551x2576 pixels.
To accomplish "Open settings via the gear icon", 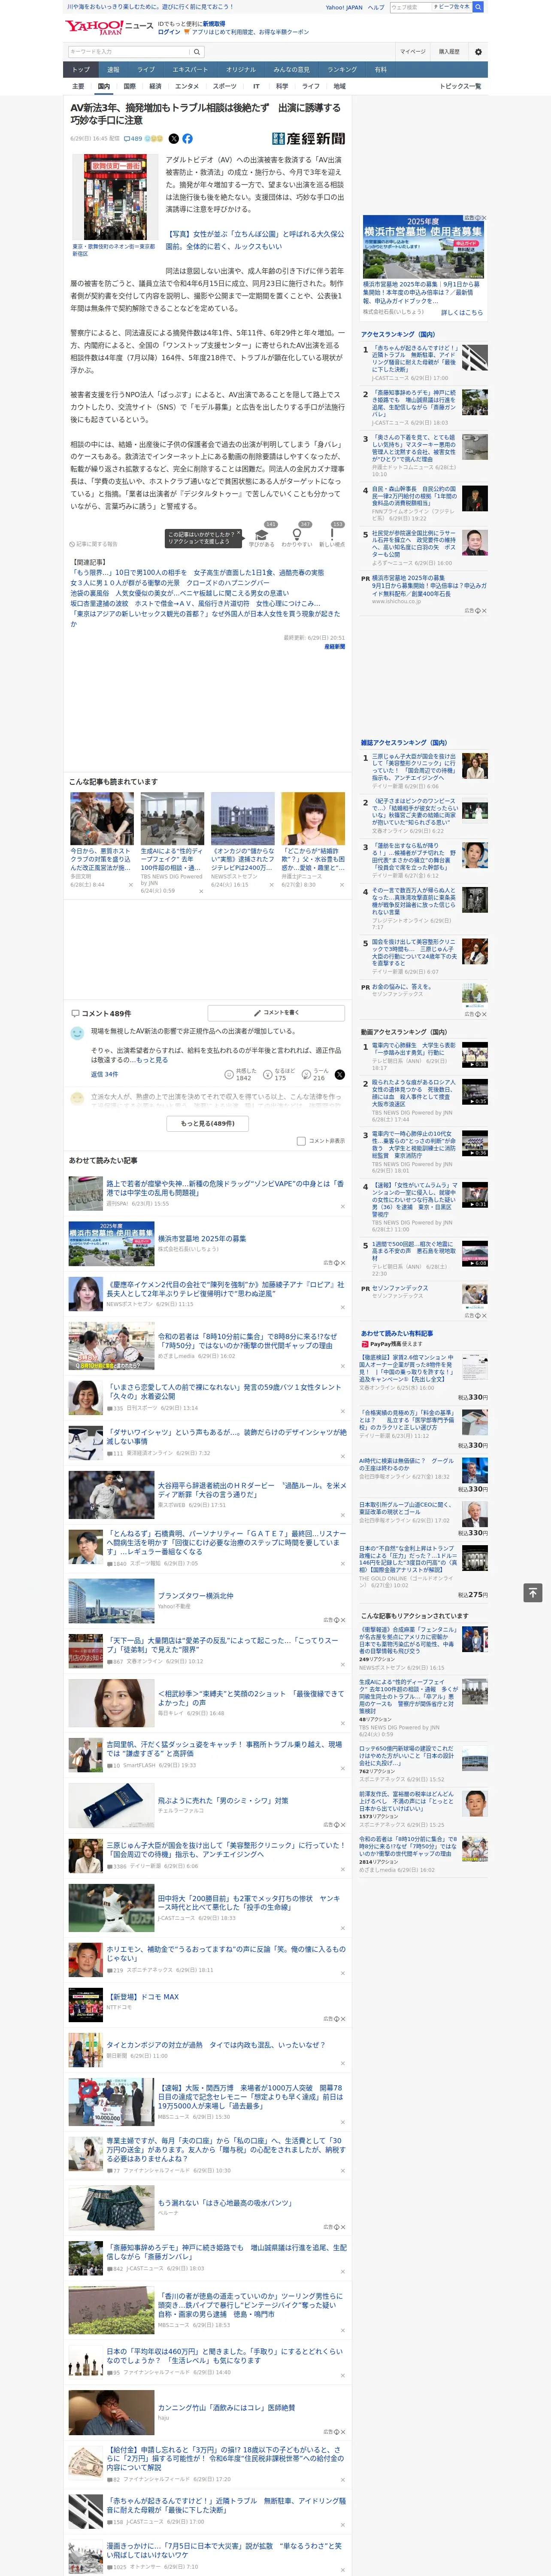I will [478, 51].
